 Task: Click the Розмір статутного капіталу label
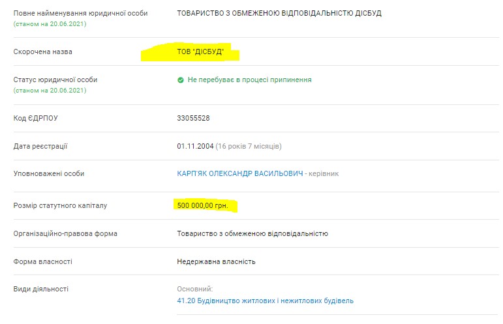(60, 205)
